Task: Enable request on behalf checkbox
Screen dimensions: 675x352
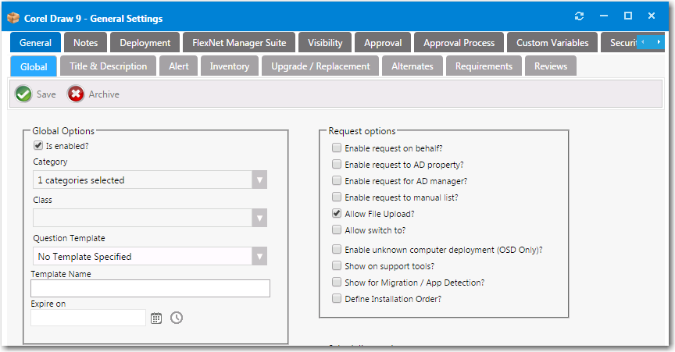Action: [x=337, y=148]
